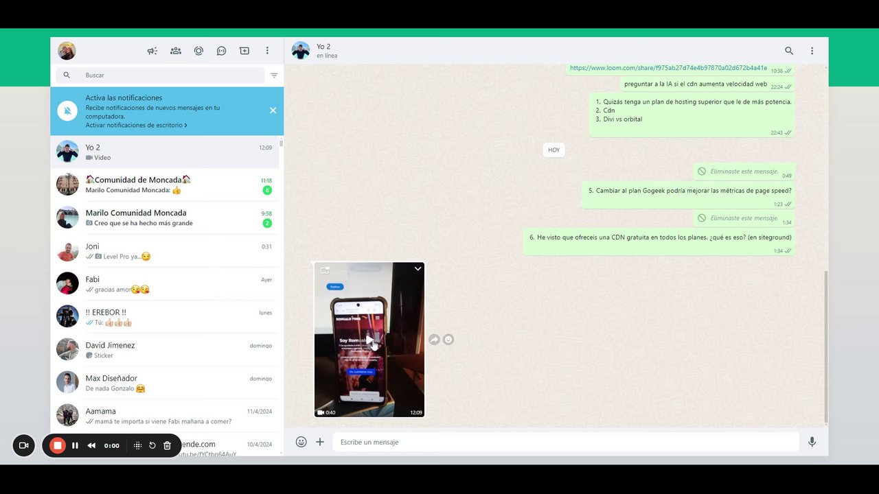879x494 pixels.
Task: Pause the screen recording
Action: pos(75,445)
